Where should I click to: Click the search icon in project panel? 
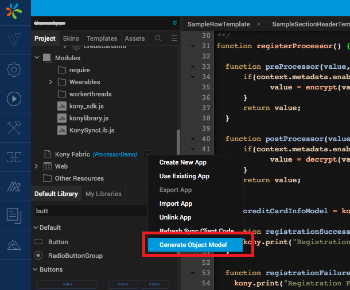click(158, 38)
